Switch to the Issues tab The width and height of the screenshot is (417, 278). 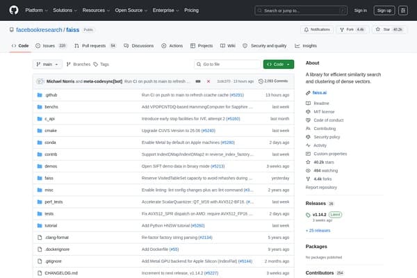[x=51, y=46]
